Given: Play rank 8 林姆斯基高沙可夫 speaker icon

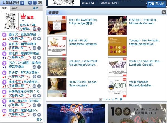Looking at the screenshot, I should (x=34, y=95).
